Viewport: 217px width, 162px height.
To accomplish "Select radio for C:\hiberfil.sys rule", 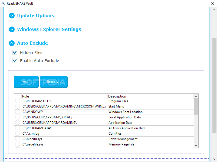I will (x=18, y=139).
